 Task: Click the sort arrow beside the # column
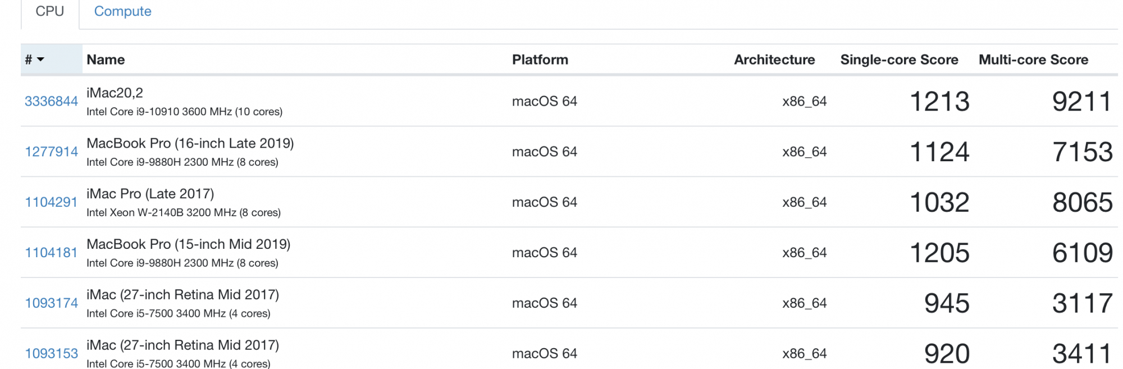pyautogui.click(x=40, y=60)
